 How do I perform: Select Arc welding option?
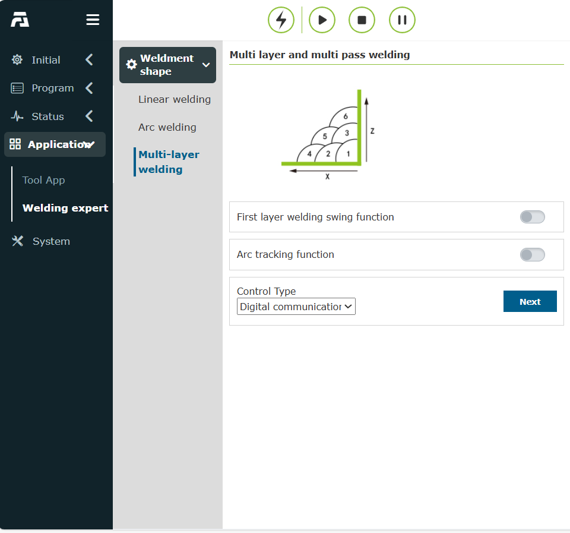[x=167, y=127]
